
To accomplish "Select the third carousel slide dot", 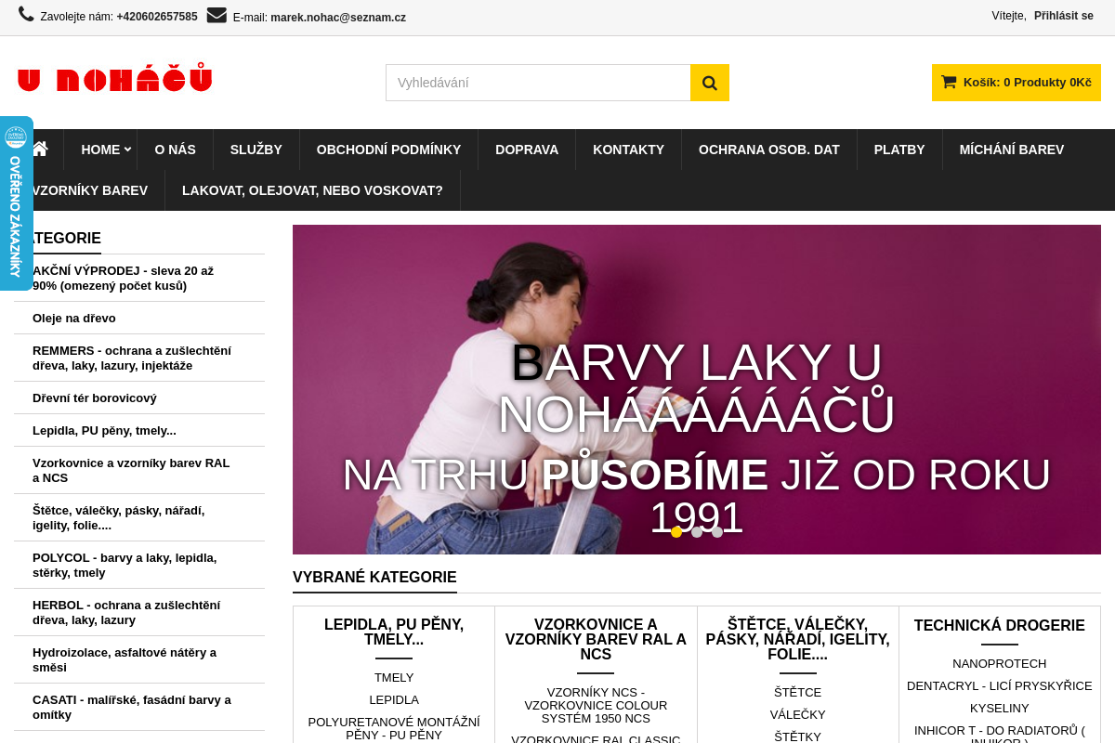I will point(717,532).
